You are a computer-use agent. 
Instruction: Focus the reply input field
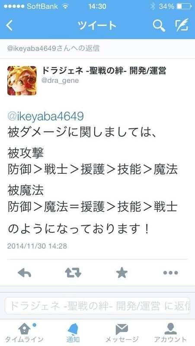pos(98,306)
